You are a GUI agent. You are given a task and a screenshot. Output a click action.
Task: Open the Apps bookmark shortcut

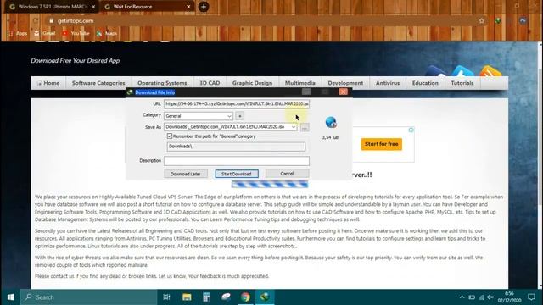tap(18, 34)
